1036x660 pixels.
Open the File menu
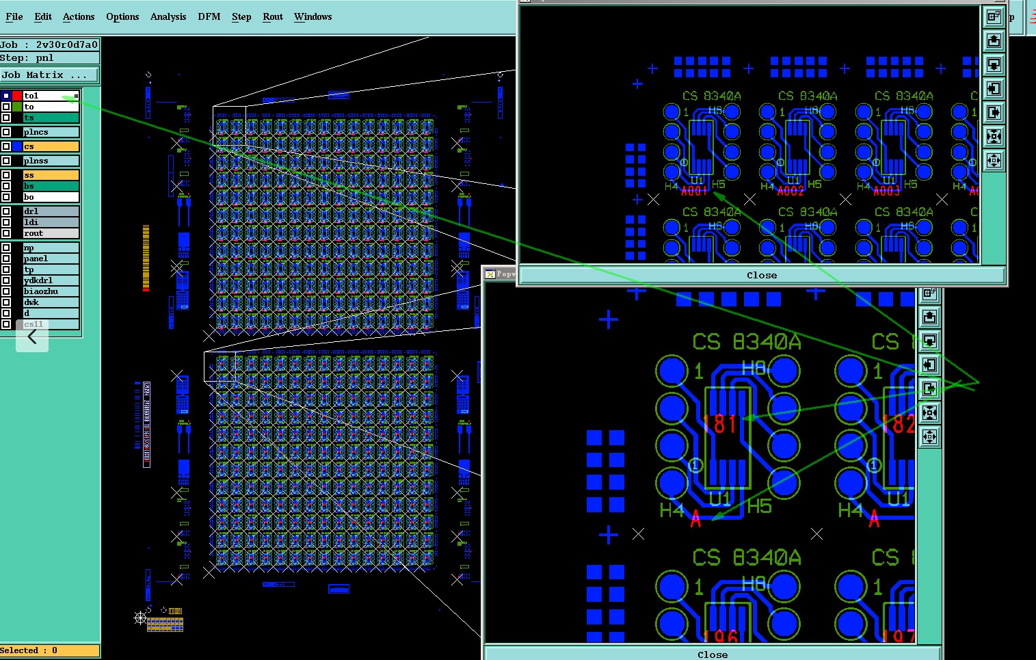point(14,16)
